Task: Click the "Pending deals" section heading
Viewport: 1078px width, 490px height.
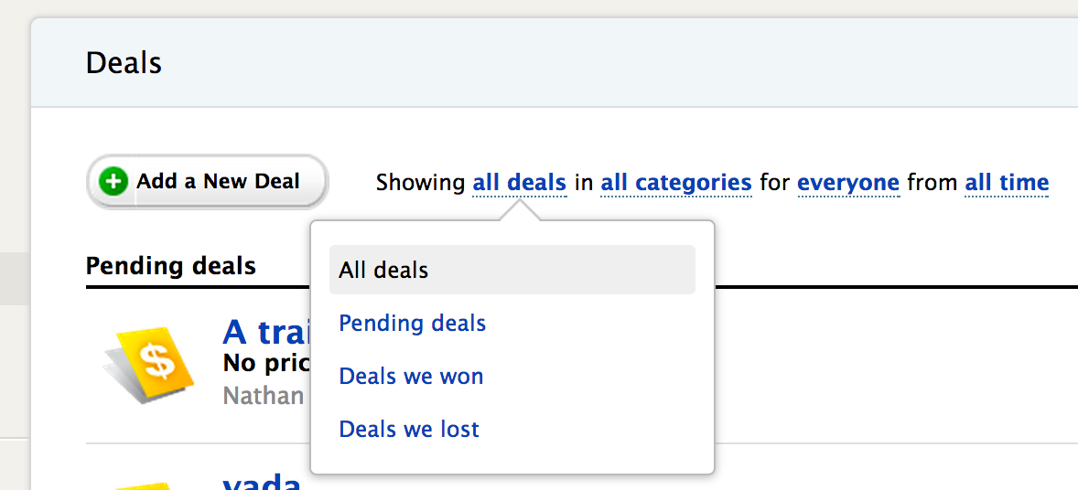Action: point(171,266)
